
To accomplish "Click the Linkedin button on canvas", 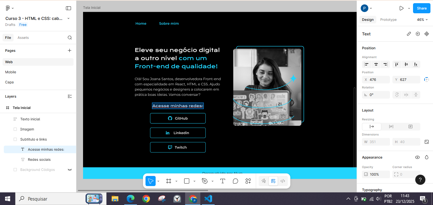I will [x=178, y=133].
